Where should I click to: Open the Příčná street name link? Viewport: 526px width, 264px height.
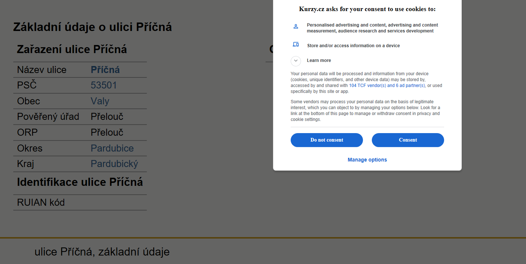pyautogui.click(x=105, y=70)
